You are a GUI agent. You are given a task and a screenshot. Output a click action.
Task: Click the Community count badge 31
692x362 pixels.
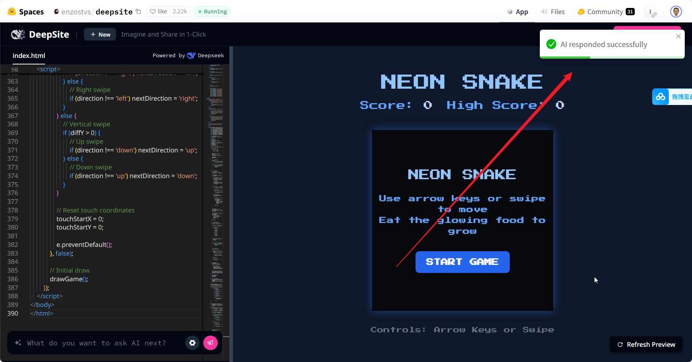tap(630, 12)
